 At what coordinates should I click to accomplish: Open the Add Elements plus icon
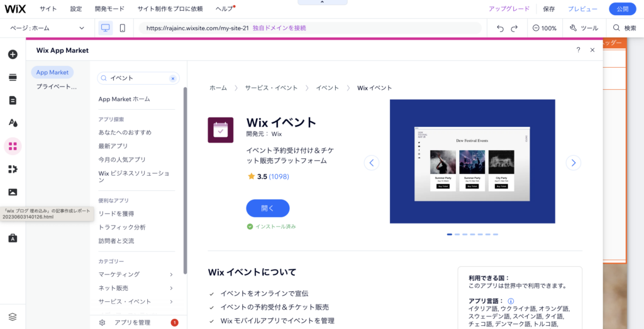pyautogui.click(x=13, y=54)
